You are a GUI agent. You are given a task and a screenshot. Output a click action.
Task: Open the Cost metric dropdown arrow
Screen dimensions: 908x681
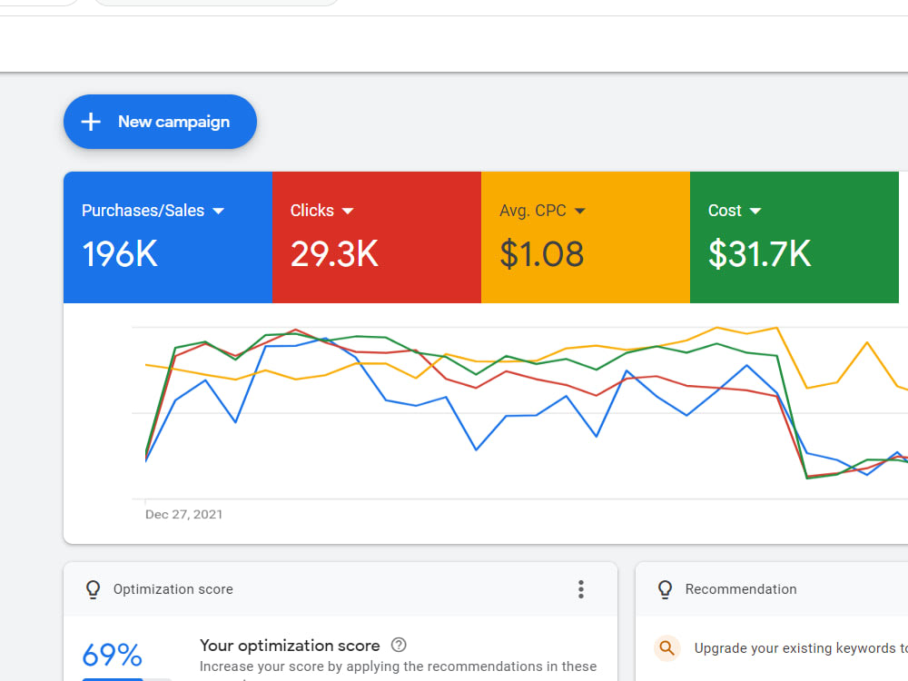click(755, 211)
